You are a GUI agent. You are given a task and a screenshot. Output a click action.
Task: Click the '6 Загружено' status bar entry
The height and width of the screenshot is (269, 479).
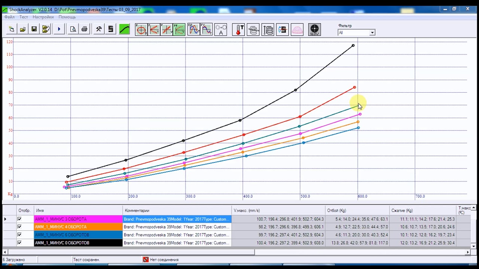14,260
